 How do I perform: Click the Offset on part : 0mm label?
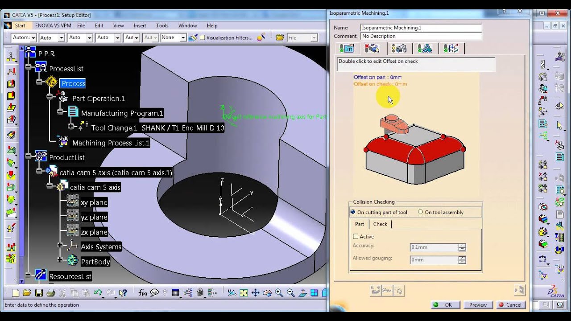(377, 77)
